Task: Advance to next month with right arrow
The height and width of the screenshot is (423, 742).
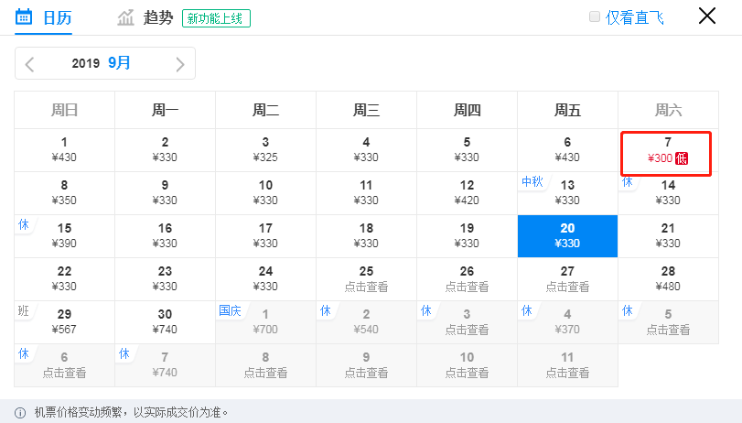Action: [x=180, y=64]
